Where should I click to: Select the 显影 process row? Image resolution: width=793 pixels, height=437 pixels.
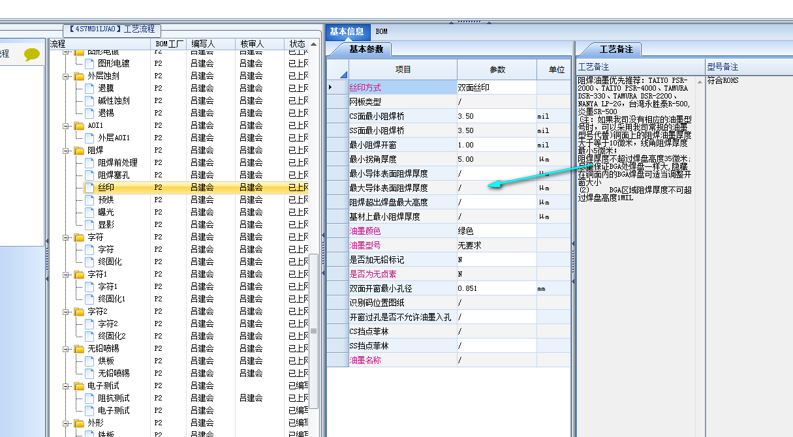[179, 225]
